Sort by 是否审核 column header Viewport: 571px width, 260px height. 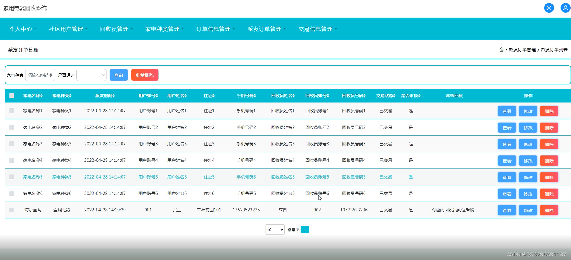click(411, 96)
